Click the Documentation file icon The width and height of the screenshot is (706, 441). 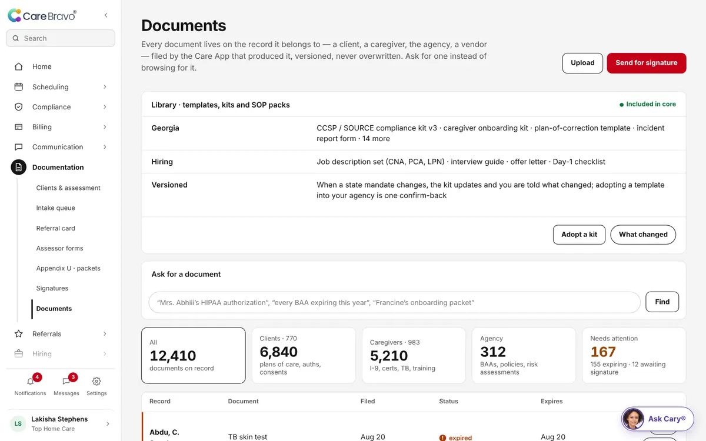19,167
